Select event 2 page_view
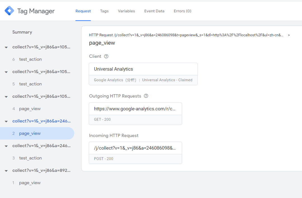Viewport: 302px width, 198px height. pos(37,133)
